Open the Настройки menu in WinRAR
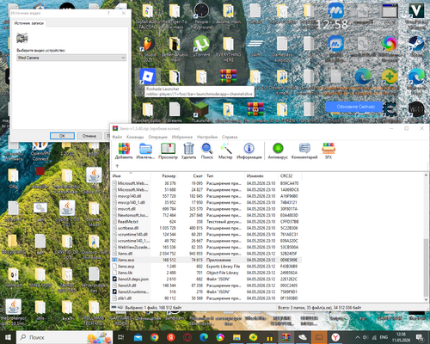Viewport: 430px width, 344px height. click(x=207, y=137)
